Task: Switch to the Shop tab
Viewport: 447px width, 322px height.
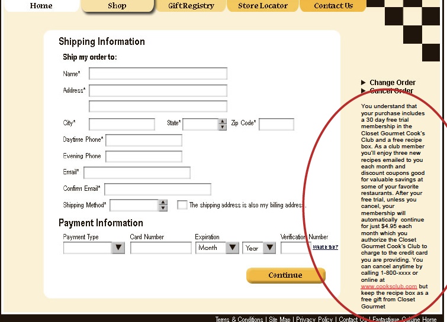Action: (117, 6)
